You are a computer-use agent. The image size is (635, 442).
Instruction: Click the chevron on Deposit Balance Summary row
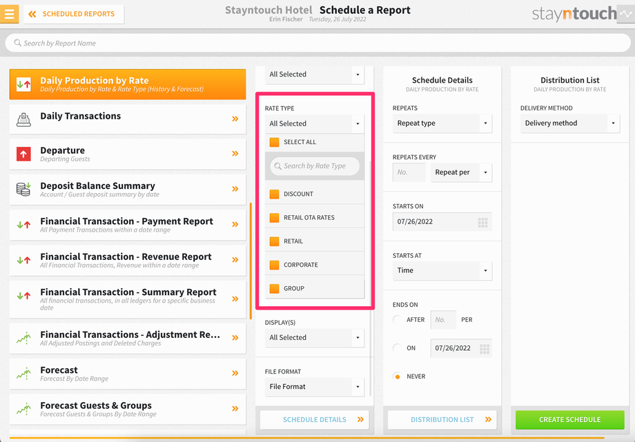(x=235, y=189)
